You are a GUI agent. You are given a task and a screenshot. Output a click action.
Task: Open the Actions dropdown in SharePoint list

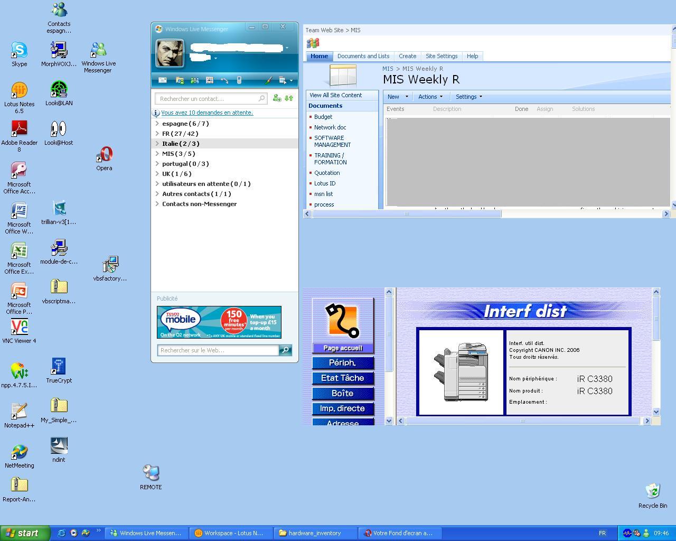[430, 97]
